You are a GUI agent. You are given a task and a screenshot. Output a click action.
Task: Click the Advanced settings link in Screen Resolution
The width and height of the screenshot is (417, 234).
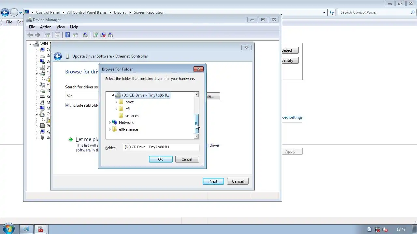292,117
